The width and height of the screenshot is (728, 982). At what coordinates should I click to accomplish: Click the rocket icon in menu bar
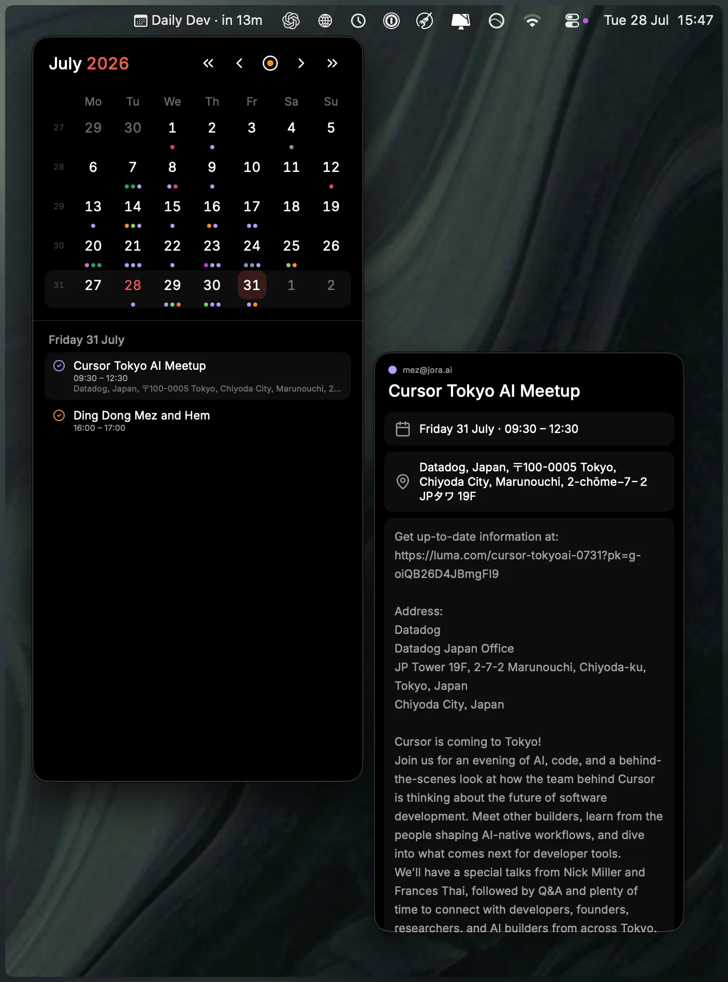point(425,21)
